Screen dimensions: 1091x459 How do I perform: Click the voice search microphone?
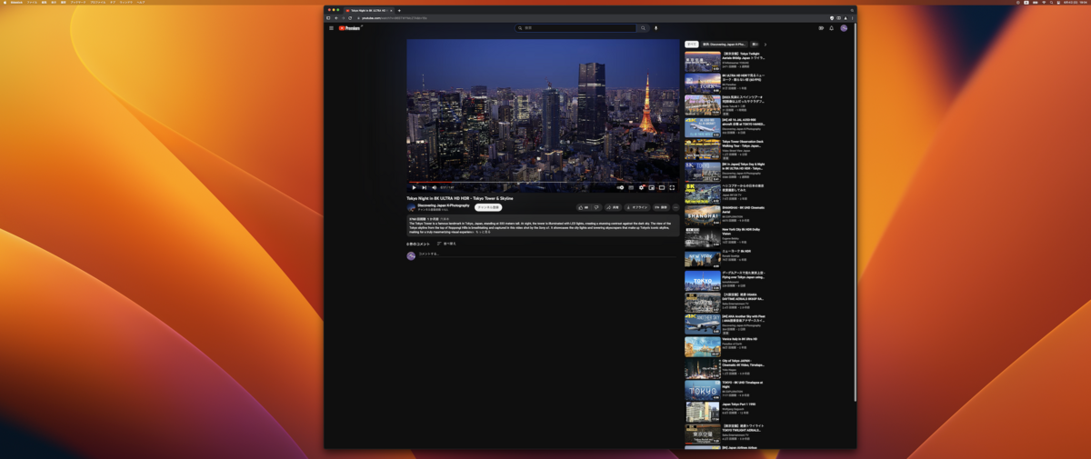point(656,28)
